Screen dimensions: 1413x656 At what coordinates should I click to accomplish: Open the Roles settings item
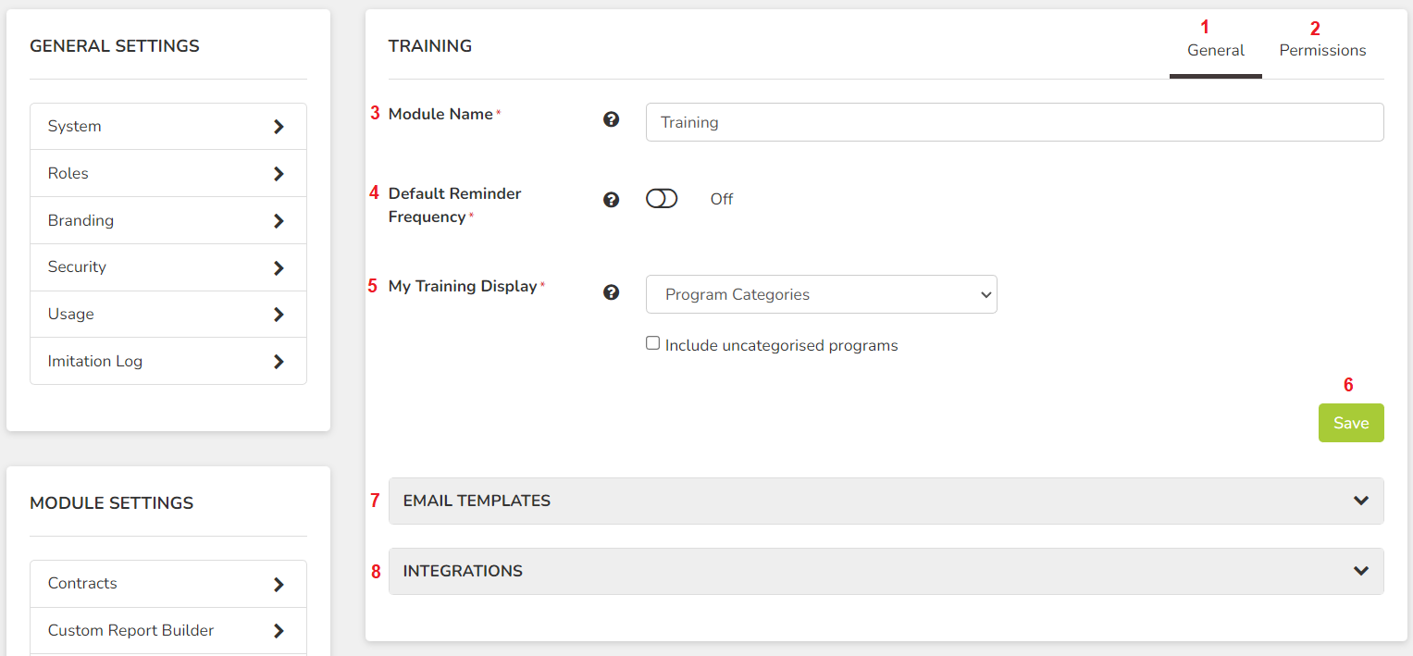[168, 174]
